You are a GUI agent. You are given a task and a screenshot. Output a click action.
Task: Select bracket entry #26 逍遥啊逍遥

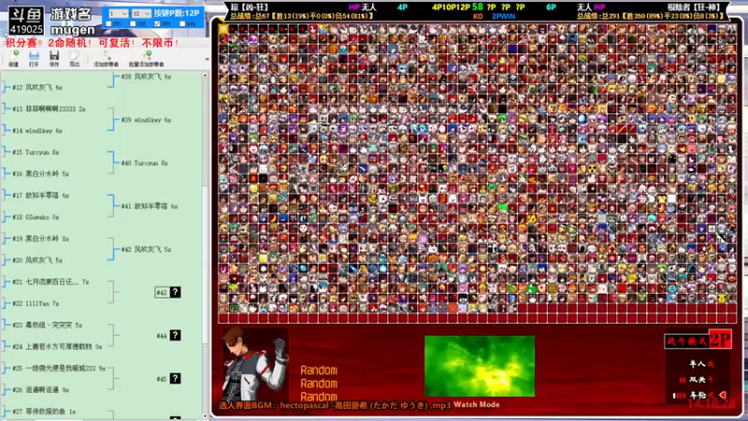tap(40, 389)
